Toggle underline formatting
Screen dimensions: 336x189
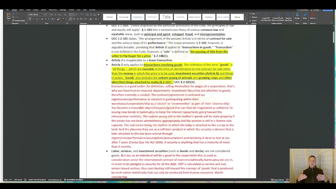(36, 19)
